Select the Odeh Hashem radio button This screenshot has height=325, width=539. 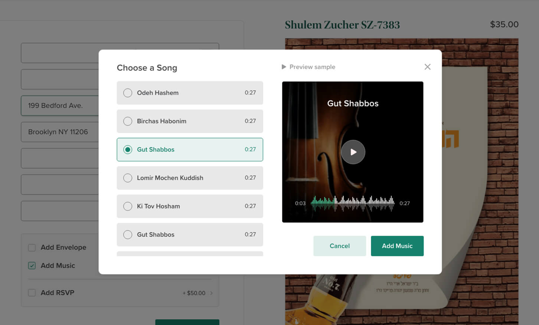click(x=128, y=93)
